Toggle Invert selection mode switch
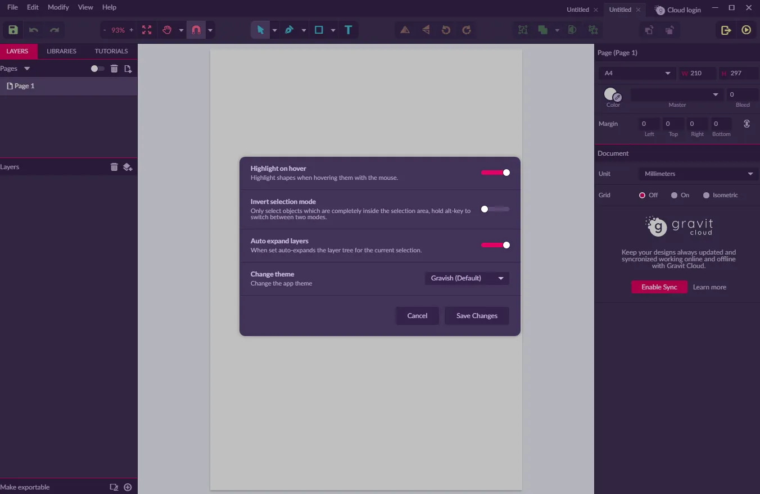Viewport: 760px width, 494px height. 495,209
